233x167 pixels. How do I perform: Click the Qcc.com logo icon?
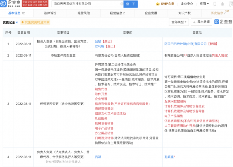click(x=3, y=4)
